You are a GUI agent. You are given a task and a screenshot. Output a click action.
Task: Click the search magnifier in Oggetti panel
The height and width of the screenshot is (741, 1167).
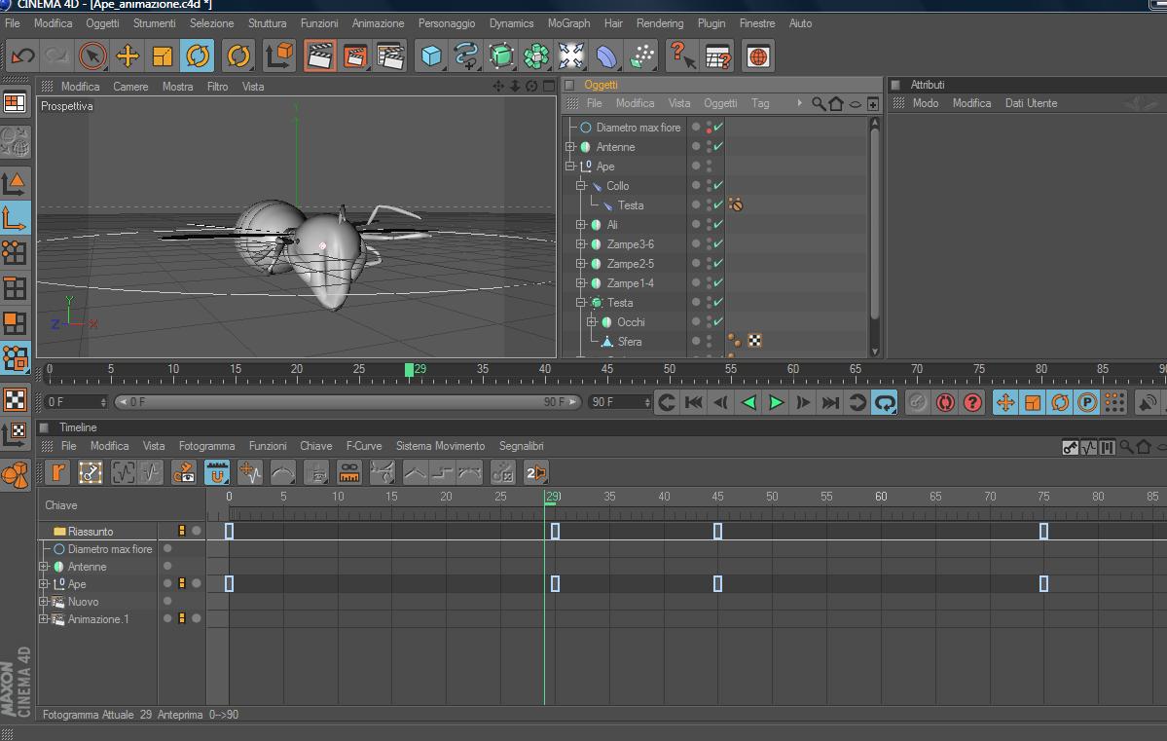tap(819, 103)
